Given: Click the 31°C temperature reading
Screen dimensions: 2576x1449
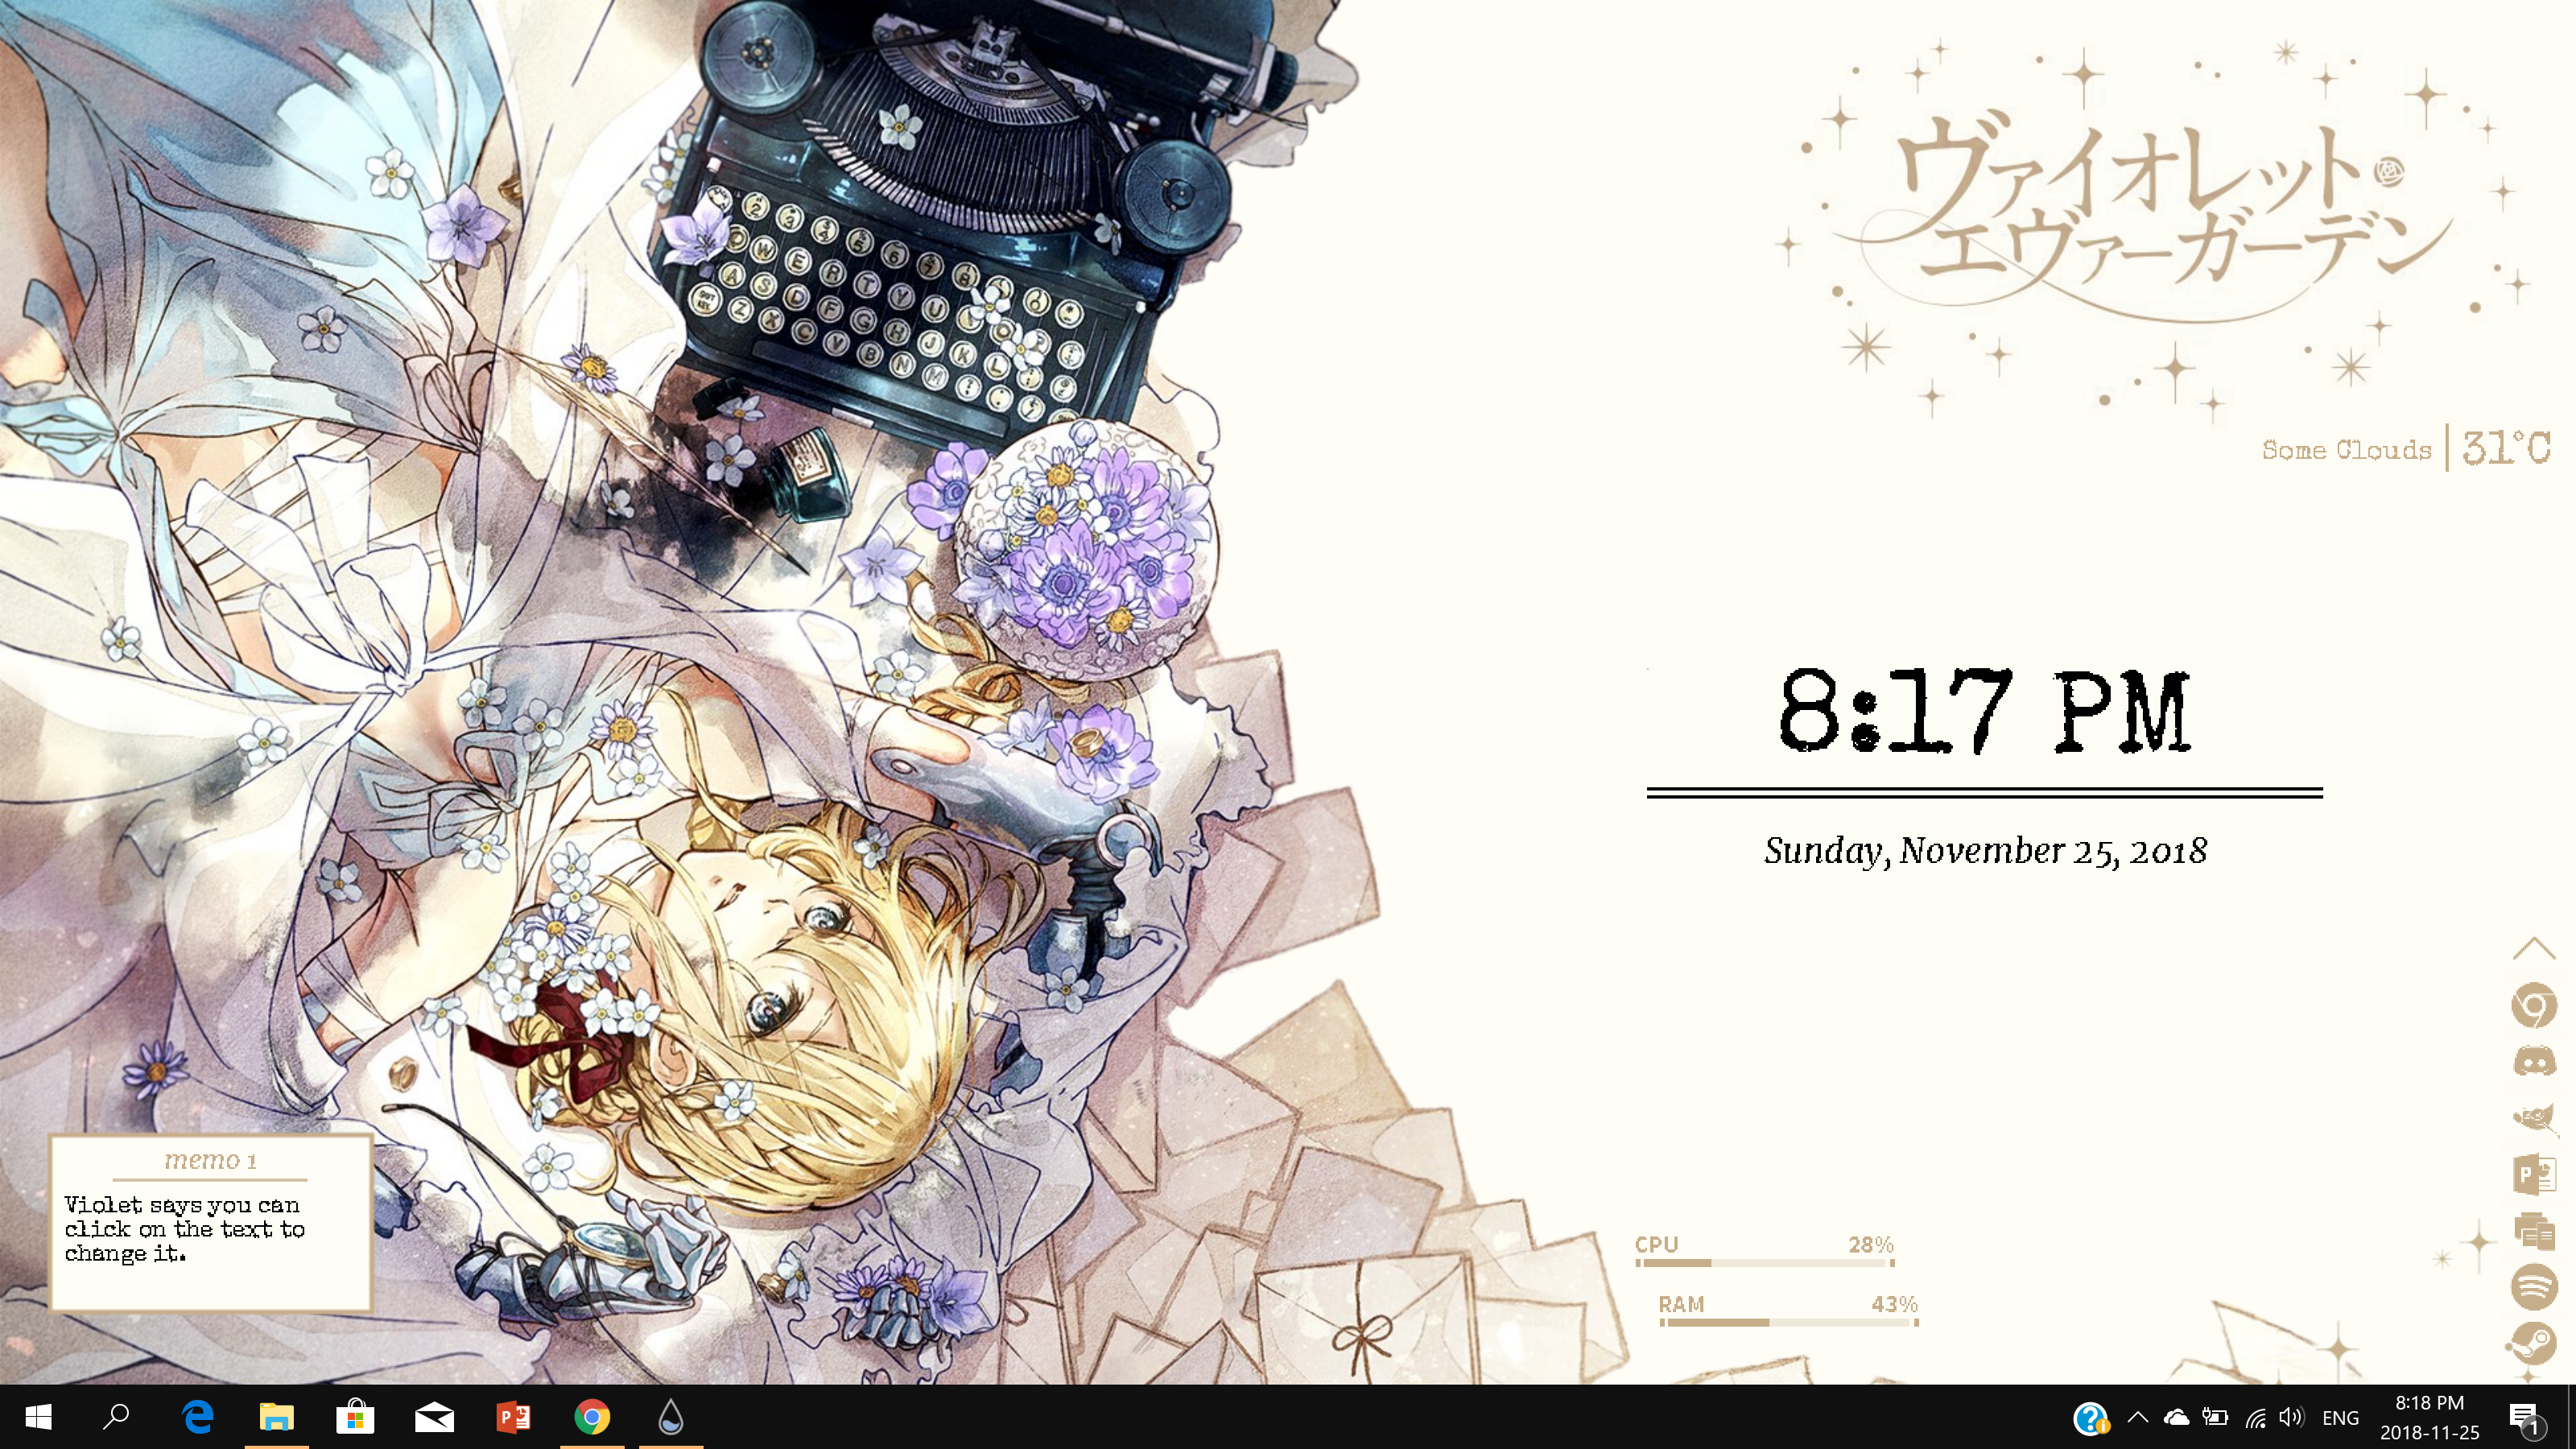Looking at the screenshot, I should coord(2506,447).
